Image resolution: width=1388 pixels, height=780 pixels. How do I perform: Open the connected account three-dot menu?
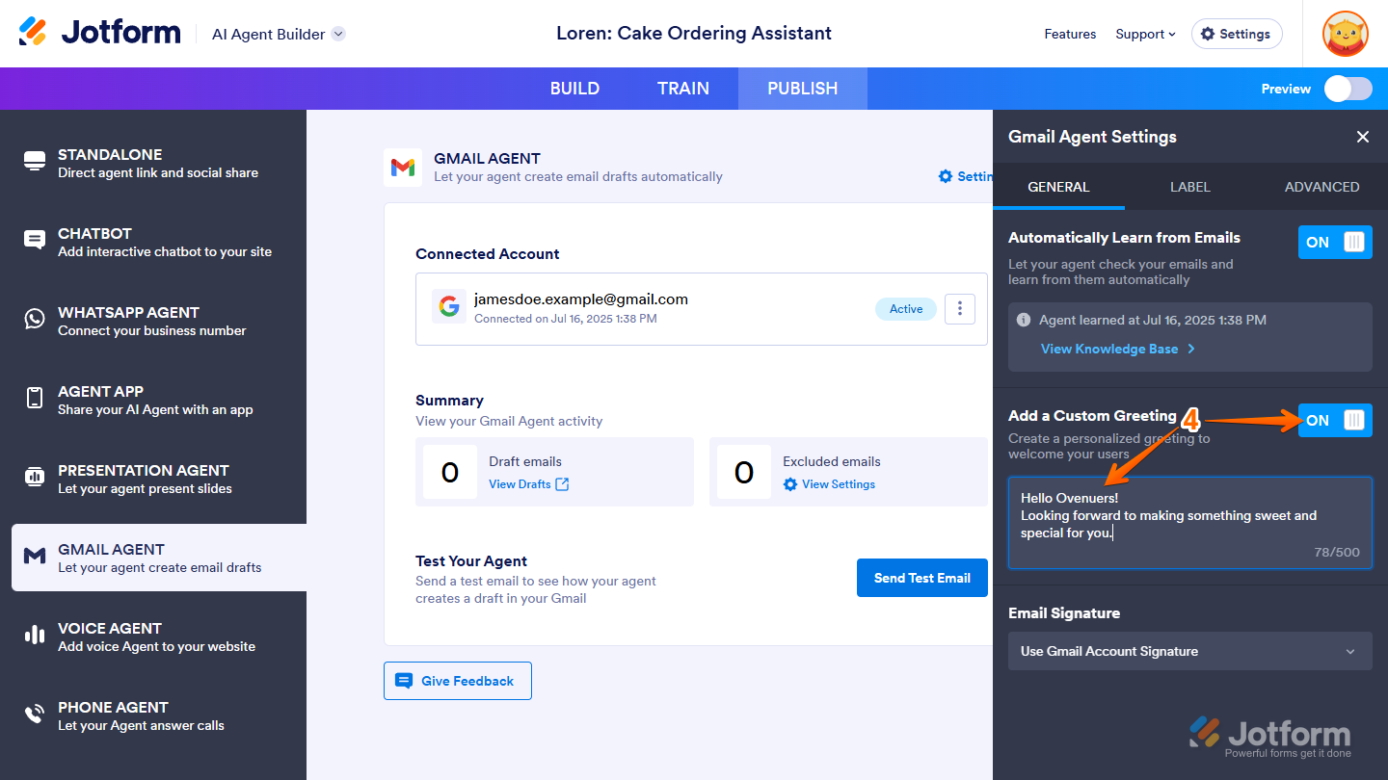click(x=960, y=309)
